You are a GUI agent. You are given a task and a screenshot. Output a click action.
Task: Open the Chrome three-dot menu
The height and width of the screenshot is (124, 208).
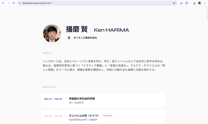click(205, 3)
